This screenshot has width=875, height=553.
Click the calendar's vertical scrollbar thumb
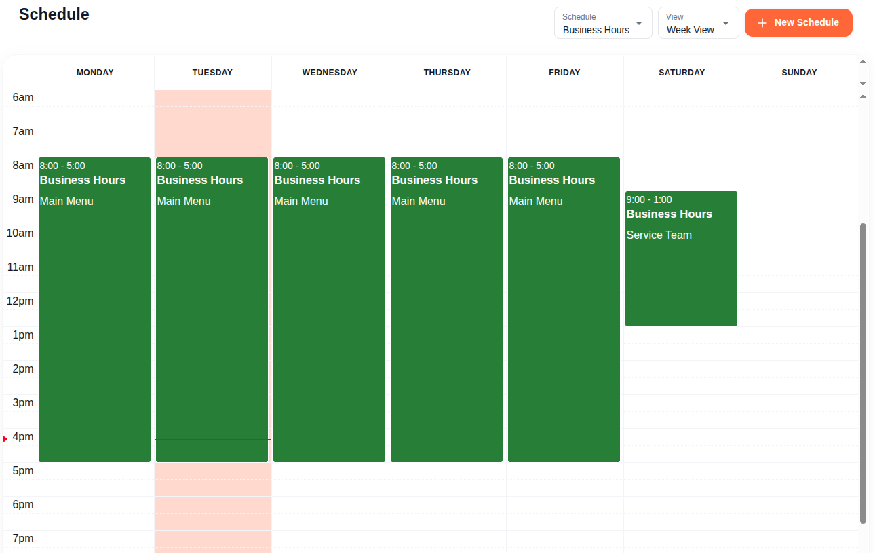point(863,373)
